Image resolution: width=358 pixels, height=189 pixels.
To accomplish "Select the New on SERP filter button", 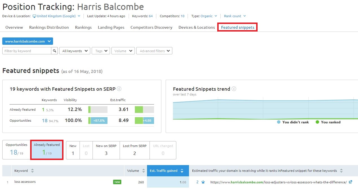I will coord(106,150).
